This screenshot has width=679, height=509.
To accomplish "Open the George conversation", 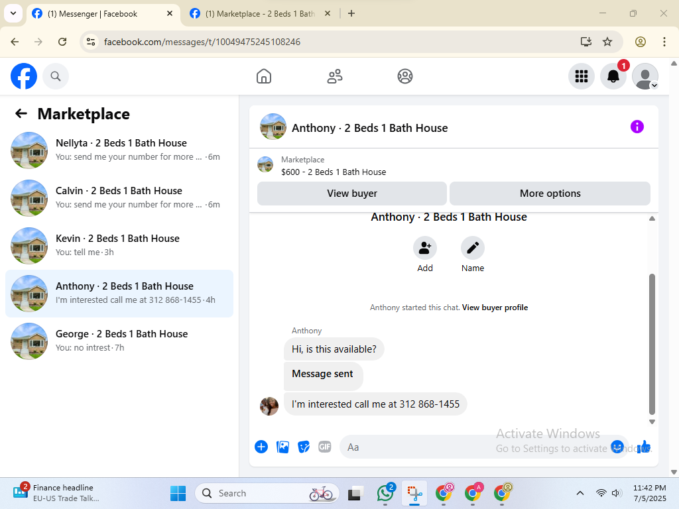I will tap(119, 341).
